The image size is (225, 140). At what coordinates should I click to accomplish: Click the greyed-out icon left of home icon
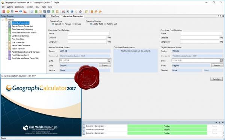coord(76,12)
